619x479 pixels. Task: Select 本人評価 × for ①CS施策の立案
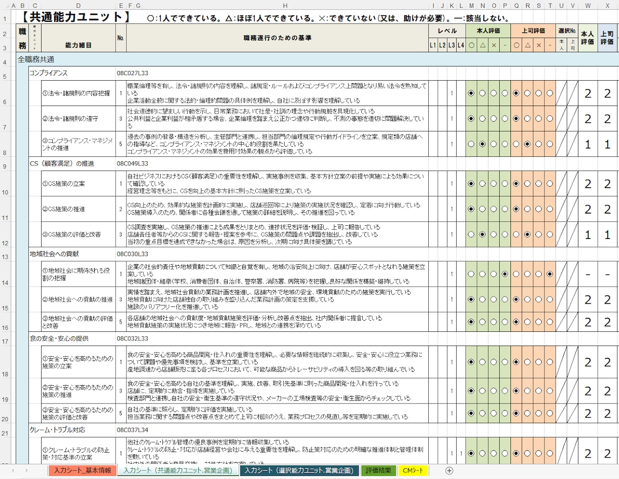tap(494, 184)
